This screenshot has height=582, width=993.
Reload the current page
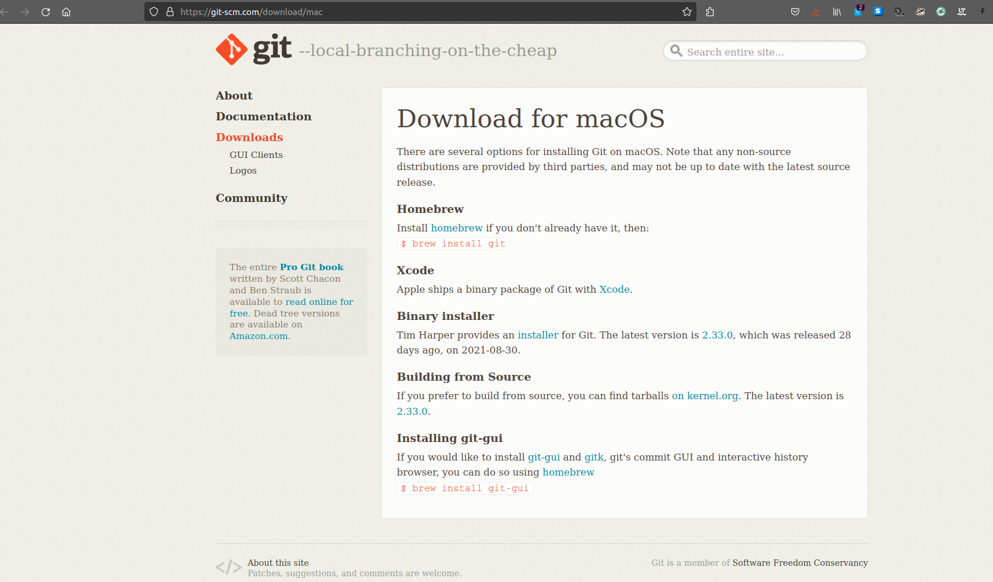click(x=46, y=12)
